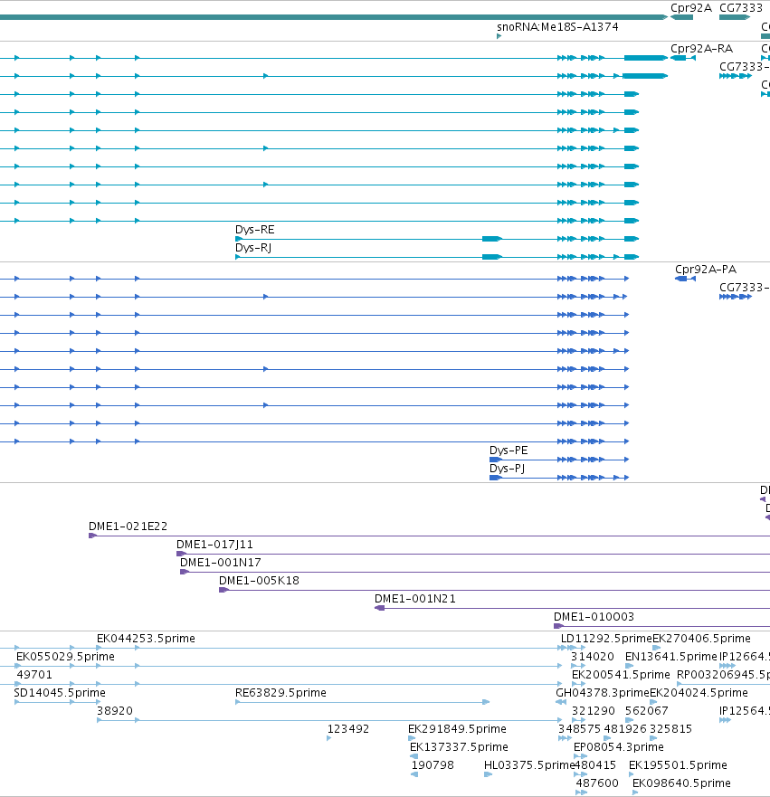This screenshot has height=797, width=770.
Task: Open the EN13641.5prime EST label
Action: (670, 657)
